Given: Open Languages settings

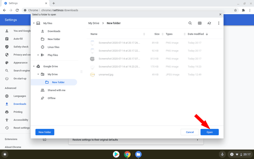Looking at the screenshot, I should point(20,96).
